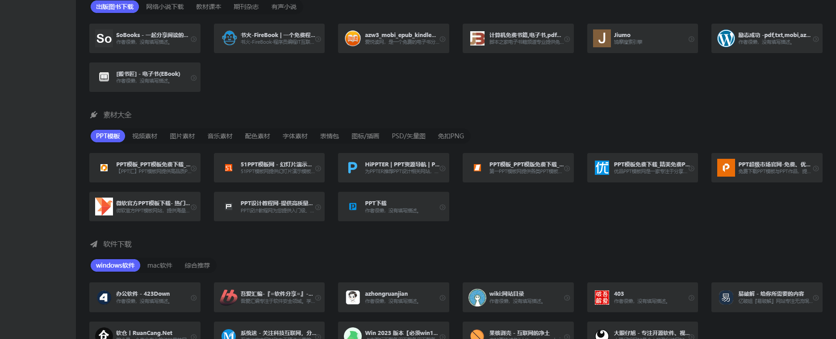836x339 pixels.
Task: Click the 计算机免费书籍 site icon
Action: (477, 38)
